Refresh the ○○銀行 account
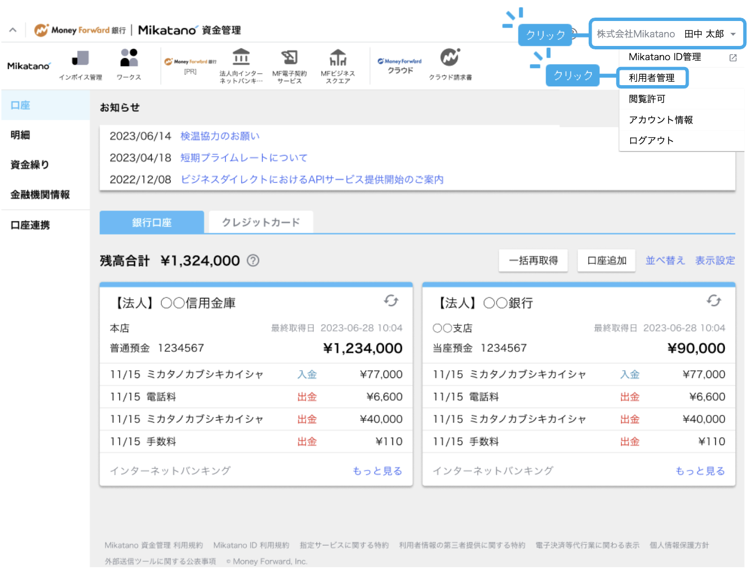Screen dimensions: 751x571 (x=714, y=300)
